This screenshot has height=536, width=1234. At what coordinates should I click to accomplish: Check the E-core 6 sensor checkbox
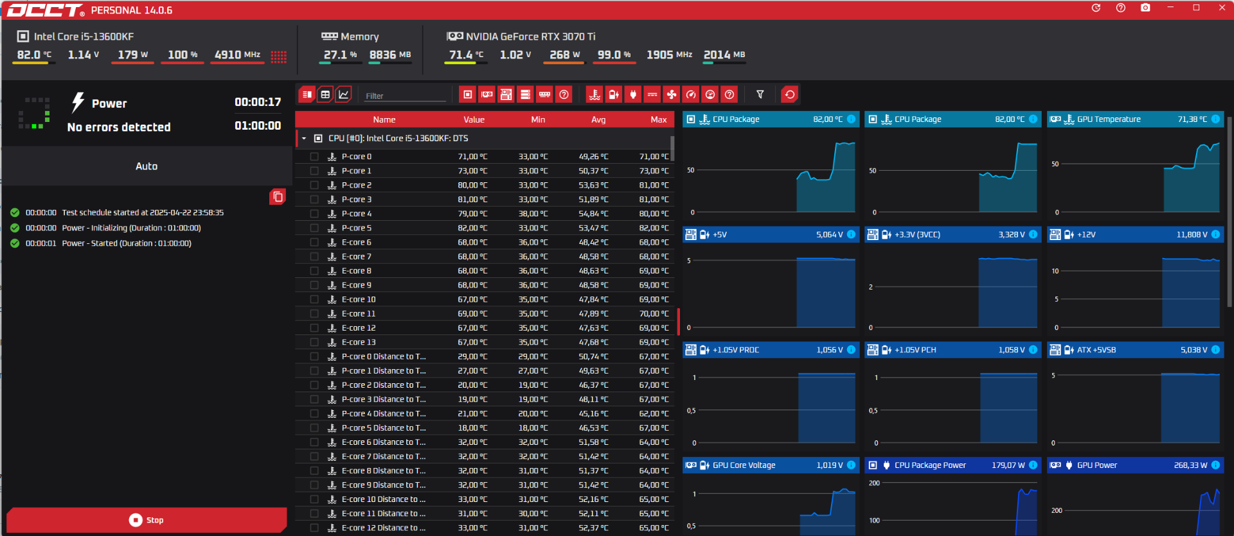click(x=314, y=243)
